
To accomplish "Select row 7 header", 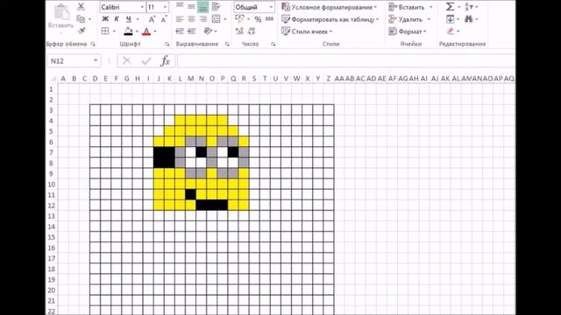I will click(x=52, y=153).
